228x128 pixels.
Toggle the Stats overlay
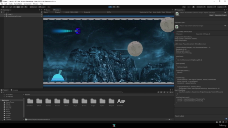(163, 12)
